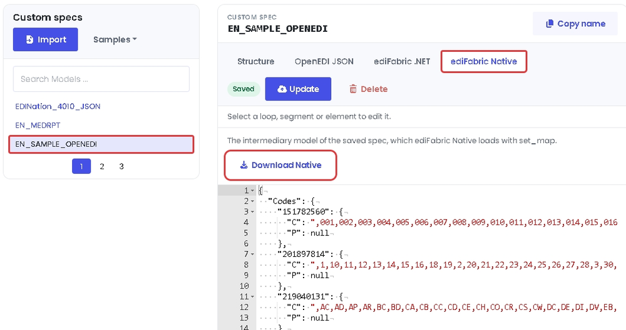626x330 pixels.
Task: Switch to the OpenEDI JSON tab
Action: (324, 61)
